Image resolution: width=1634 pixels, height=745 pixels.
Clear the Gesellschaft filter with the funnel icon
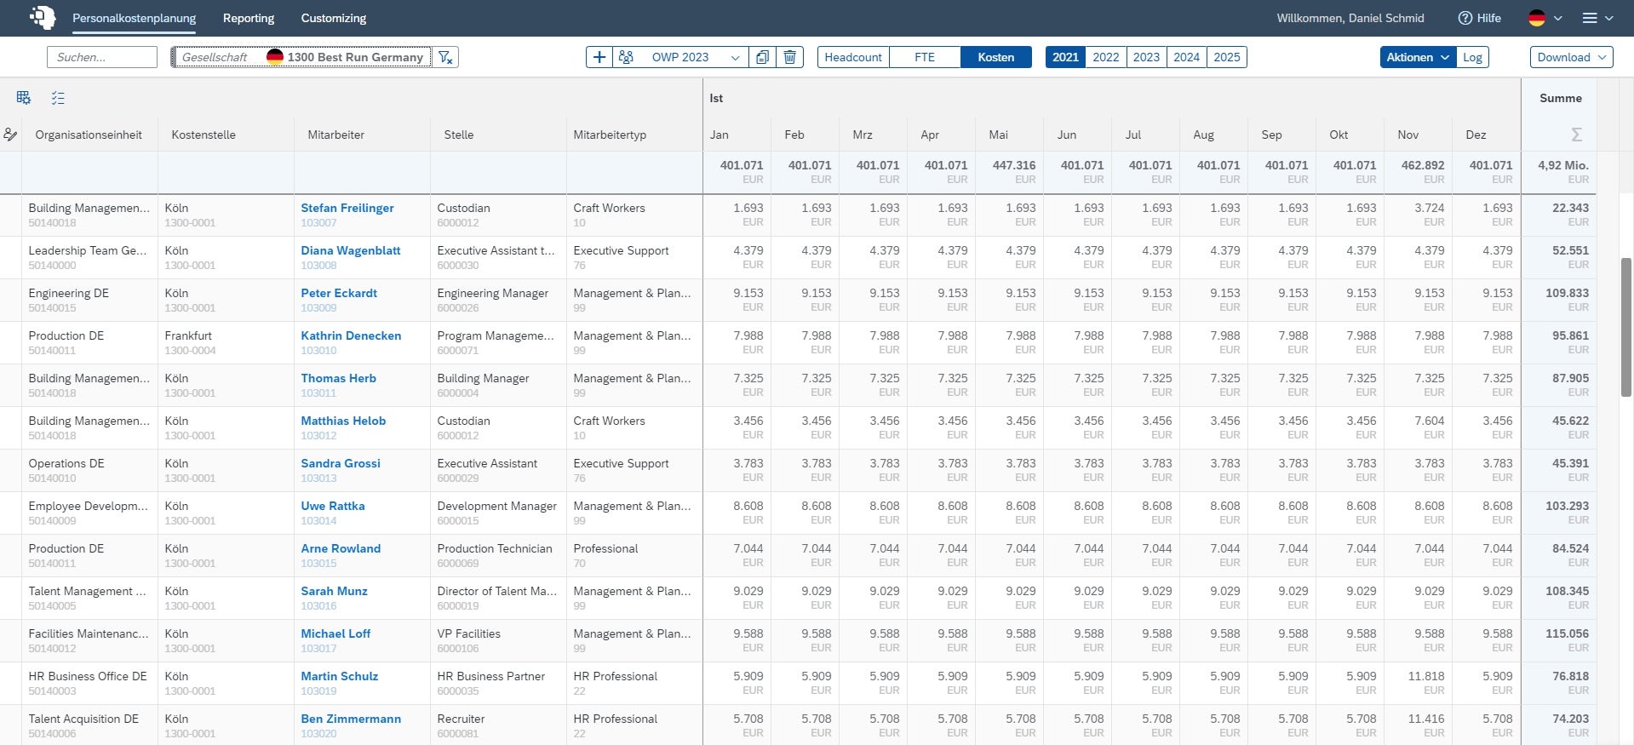(445, 57)
